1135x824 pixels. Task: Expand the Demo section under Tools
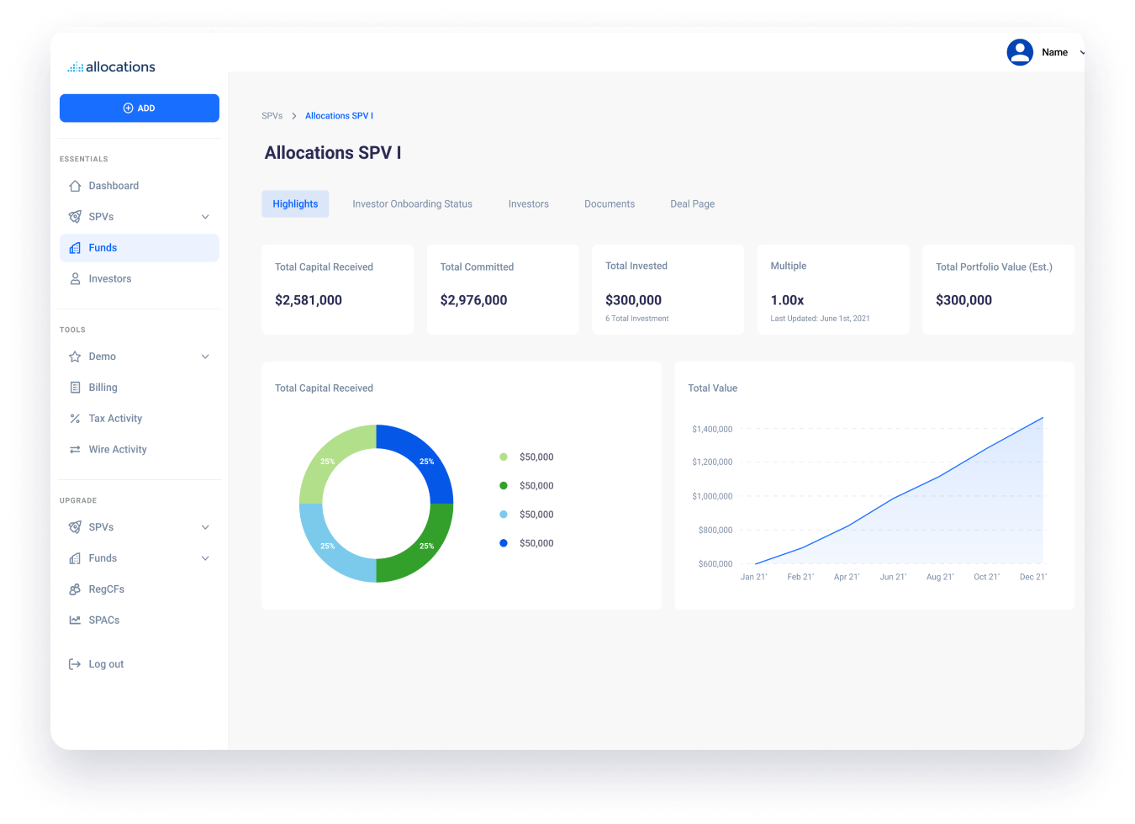click(205, 356)
